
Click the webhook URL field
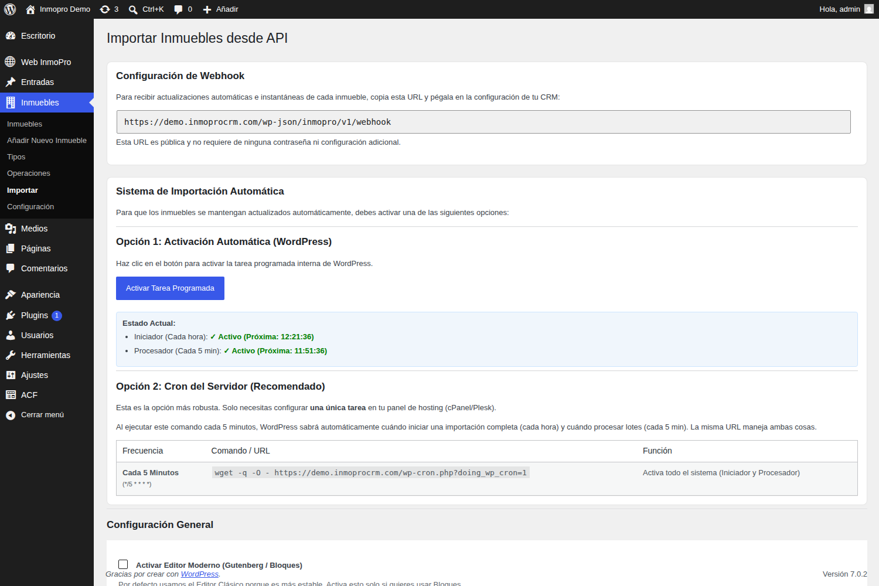tap(483, 122)
